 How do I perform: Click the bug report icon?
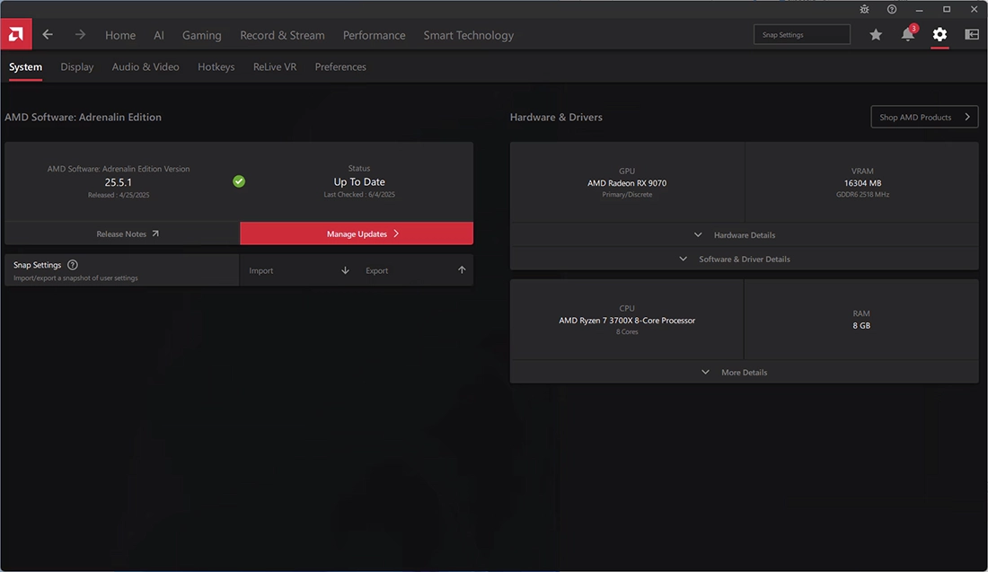click(864, 9)
